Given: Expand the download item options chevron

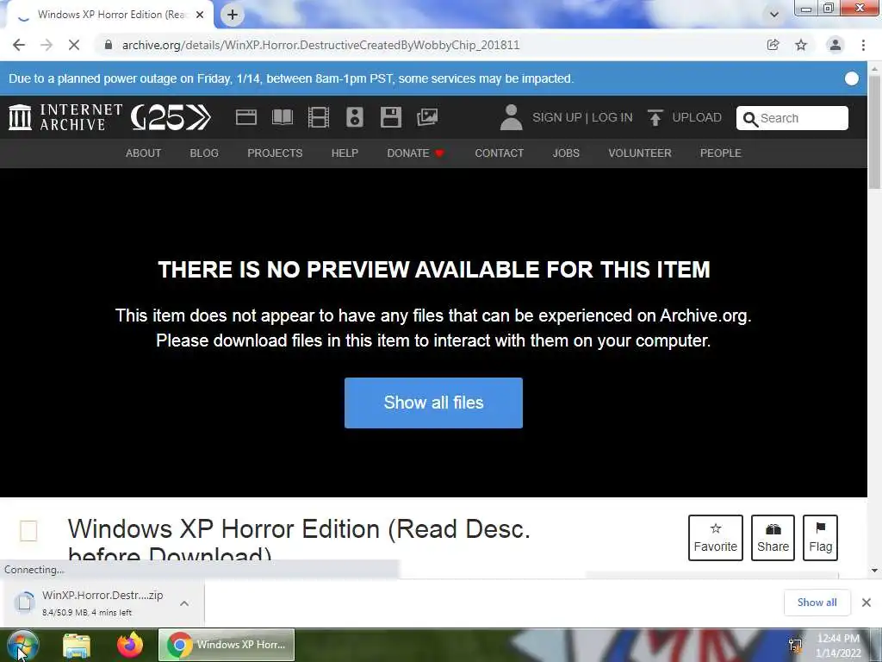Looking at the screenshot, I should coord(184,603).
